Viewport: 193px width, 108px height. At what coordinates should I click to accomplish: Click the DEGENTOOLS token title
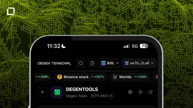[82, 89]
